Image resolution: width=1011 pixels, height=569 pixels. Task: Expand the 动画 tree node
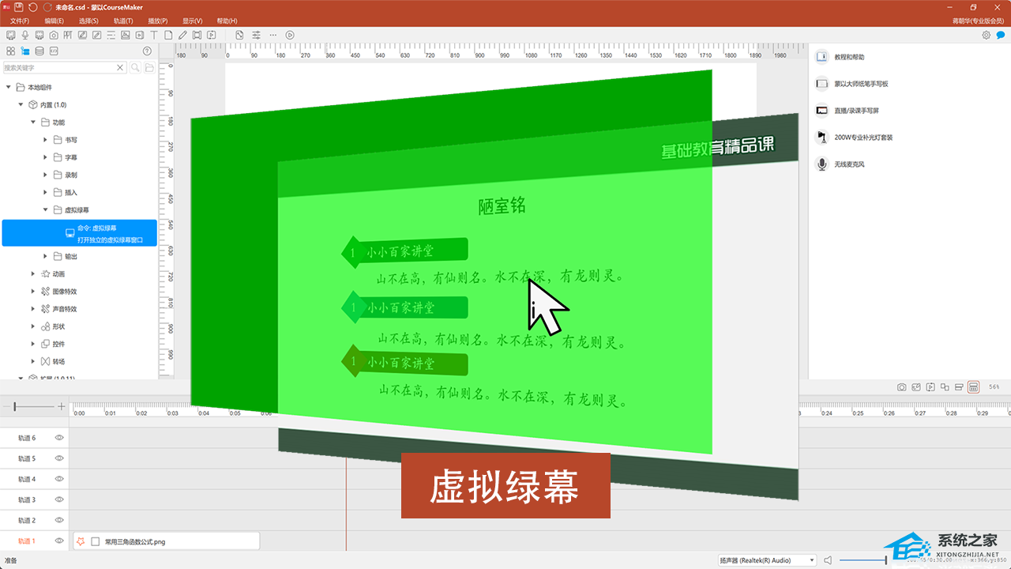click(33, 274)
